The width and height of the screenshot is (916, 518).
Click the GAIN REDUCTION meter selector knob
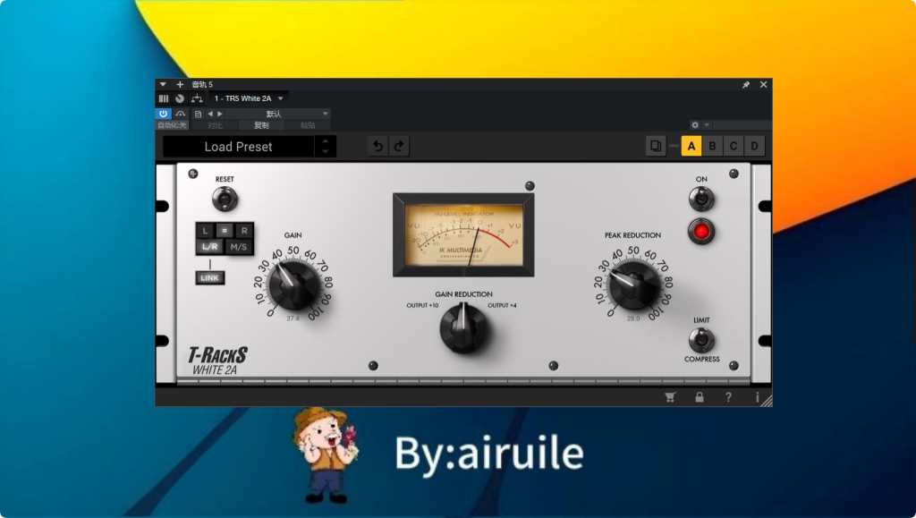coord(464,329)
